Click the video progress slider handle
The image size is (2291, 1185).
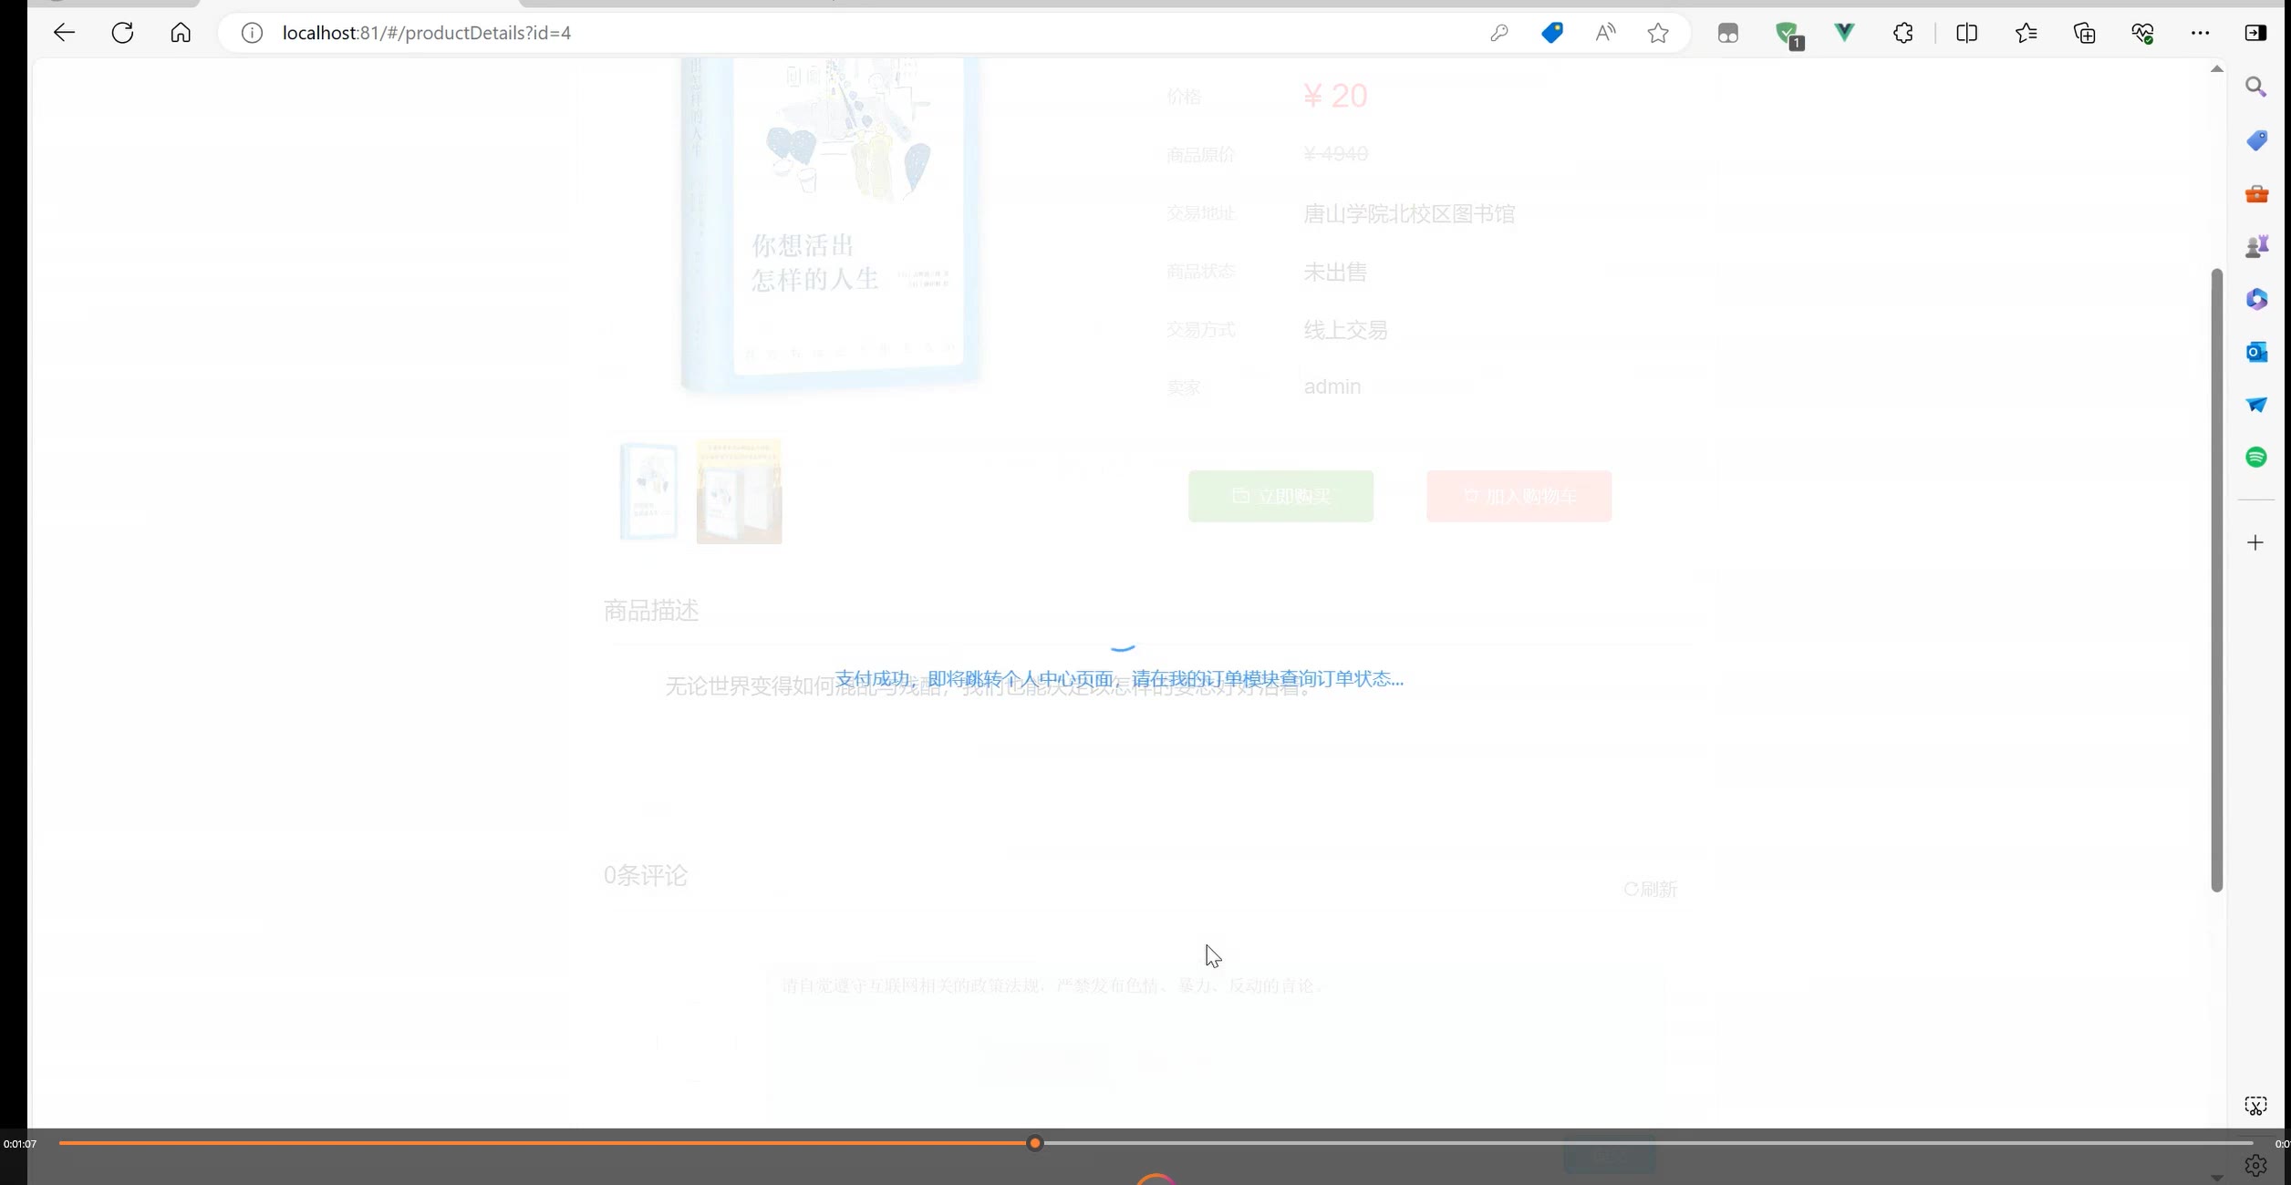(1034, 1143)
